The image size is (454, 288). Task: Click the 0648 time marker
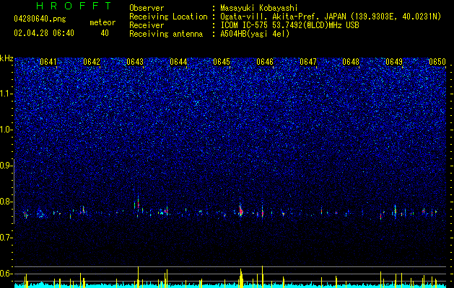point(351,62)
